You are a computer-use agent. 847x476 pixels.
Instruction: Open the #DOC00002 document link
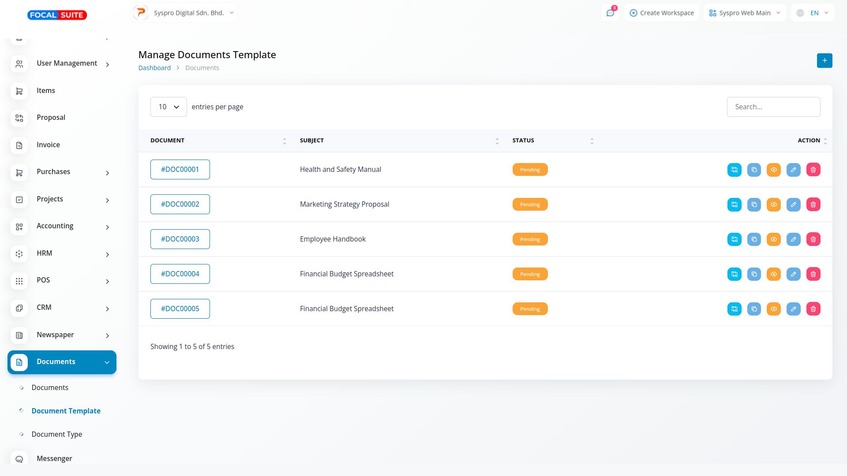[x=180, y=204]
